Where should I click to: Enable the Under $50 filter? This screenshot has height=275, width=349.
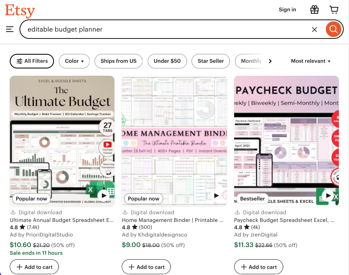pos(167,61)
